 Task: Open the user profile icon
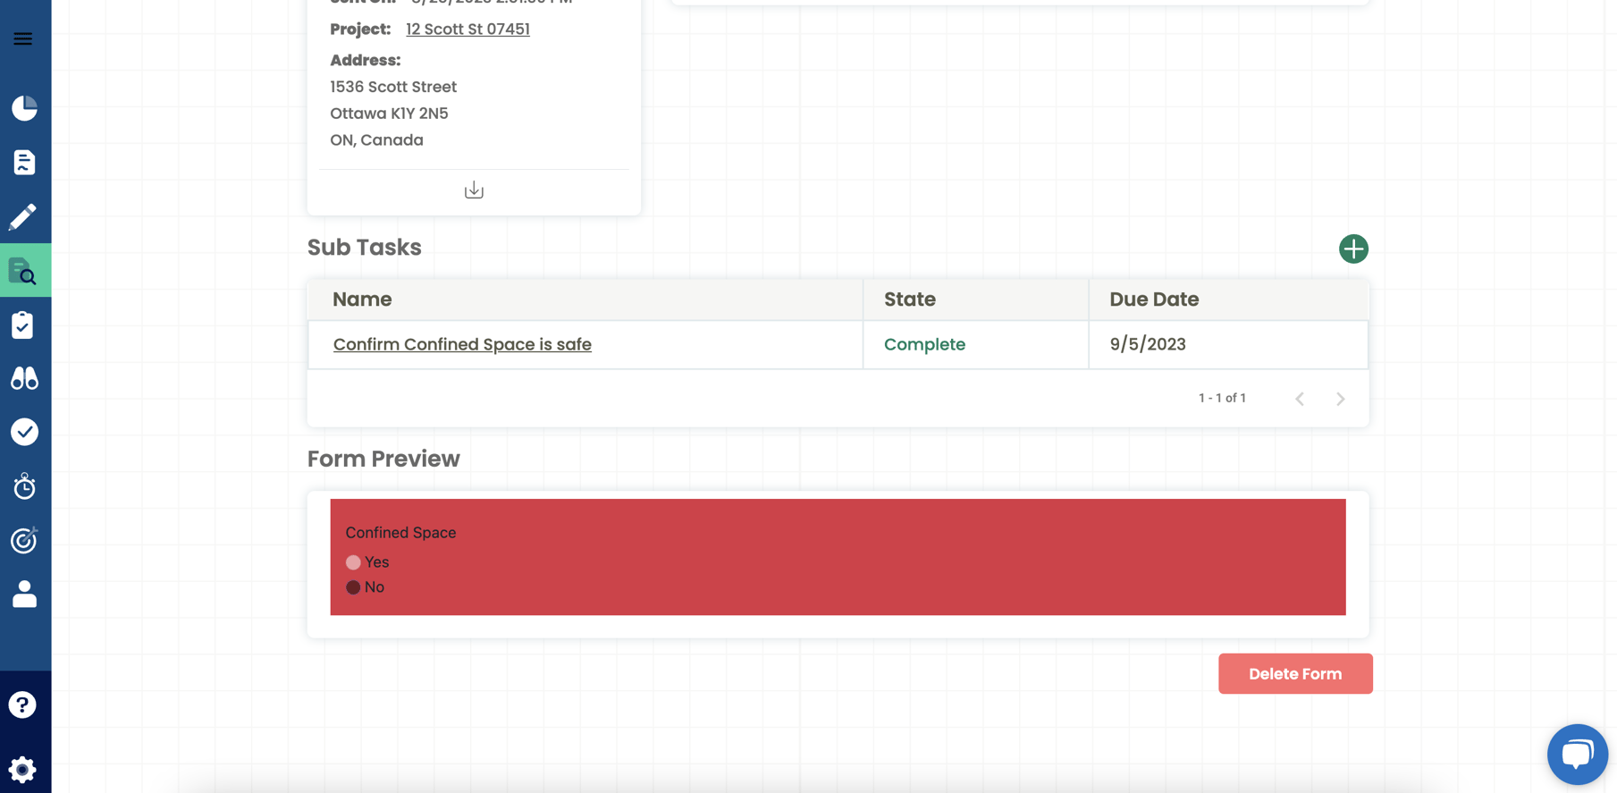[24, 594]
